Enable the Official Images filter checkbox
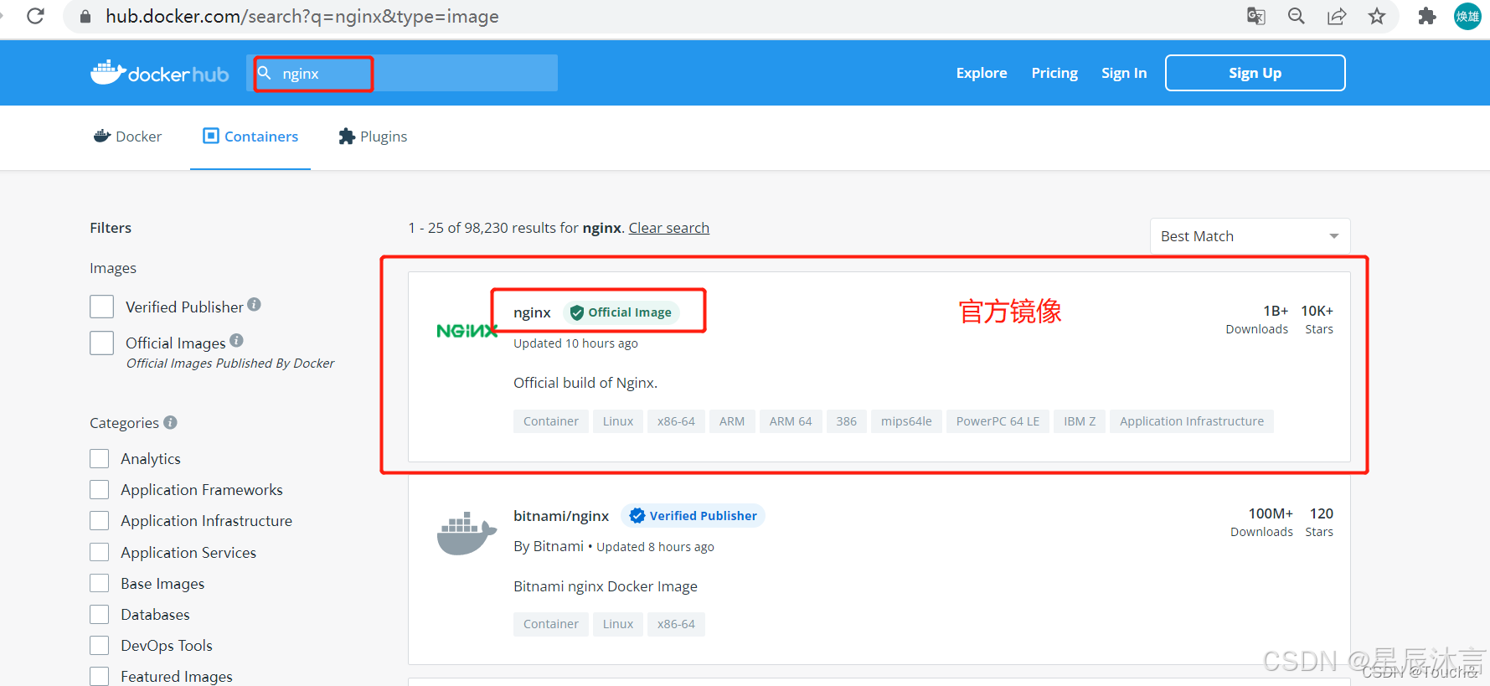 click(102, 343)
